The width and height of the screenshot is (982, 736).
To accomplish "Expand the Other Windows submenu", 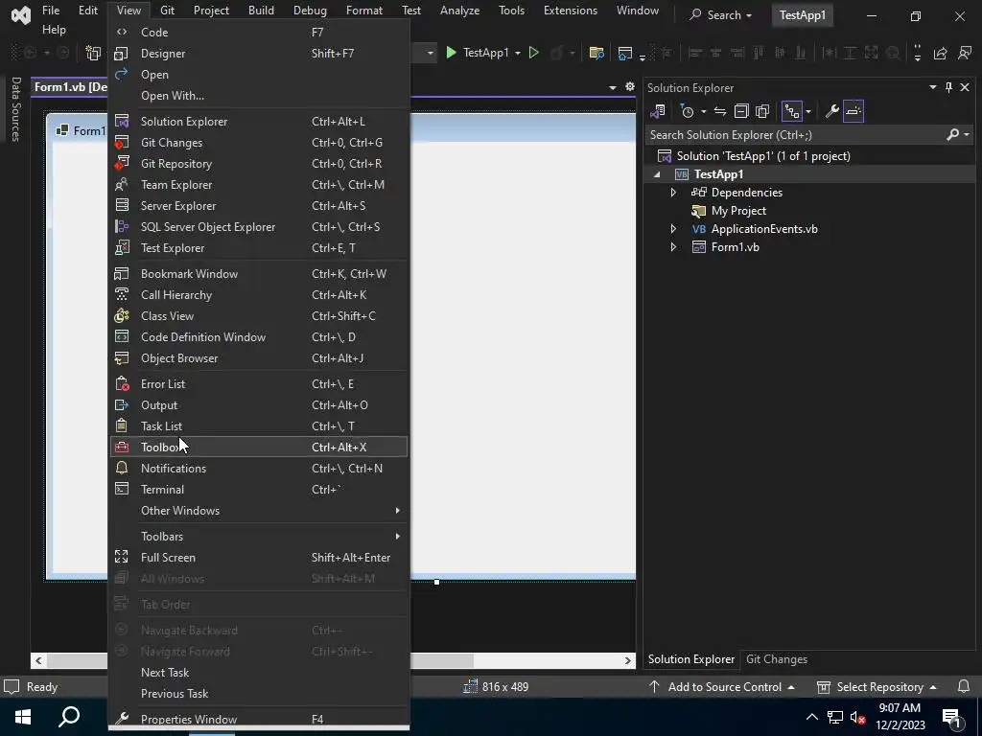I will (259, 511).
